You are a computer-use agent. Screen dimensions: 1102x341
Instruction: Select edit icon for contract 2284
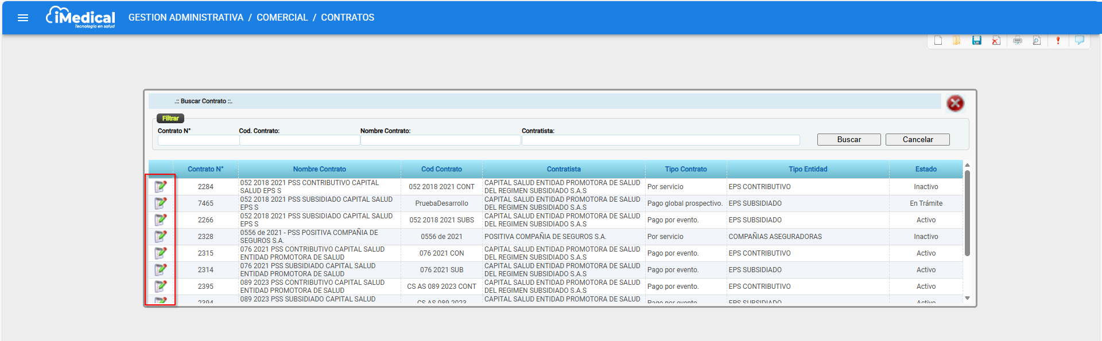point(161,186)
